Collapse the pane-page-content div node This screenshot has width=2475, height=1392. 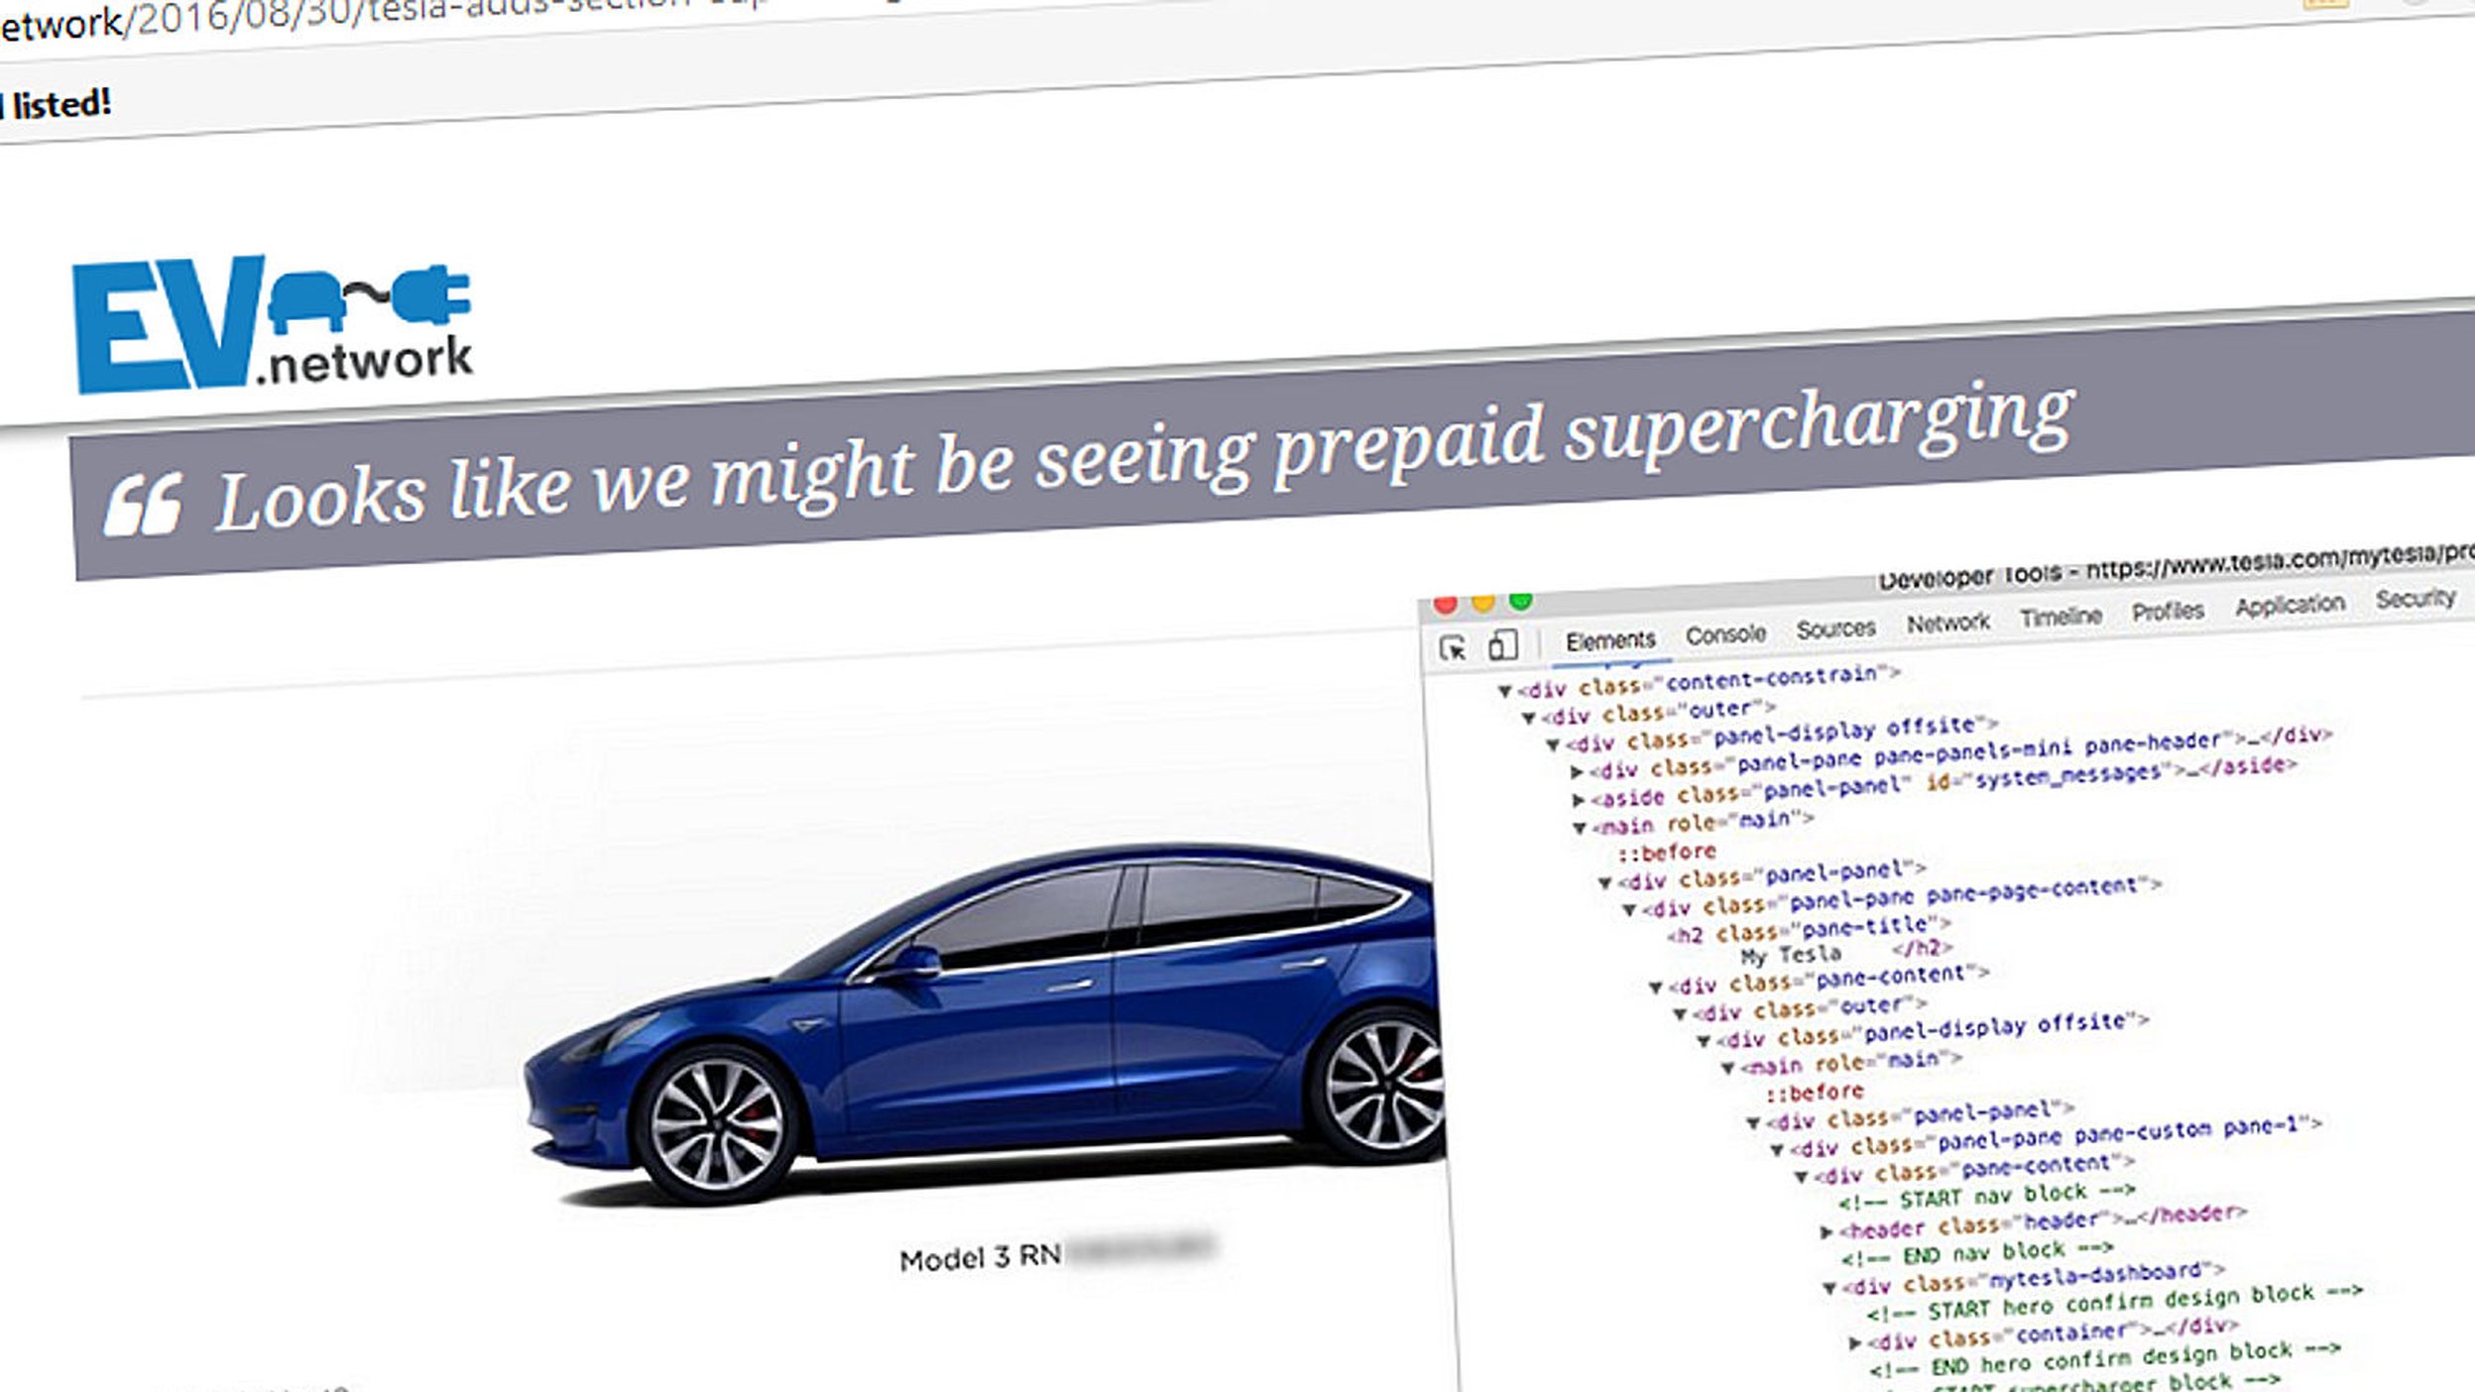pos(1629,908)
